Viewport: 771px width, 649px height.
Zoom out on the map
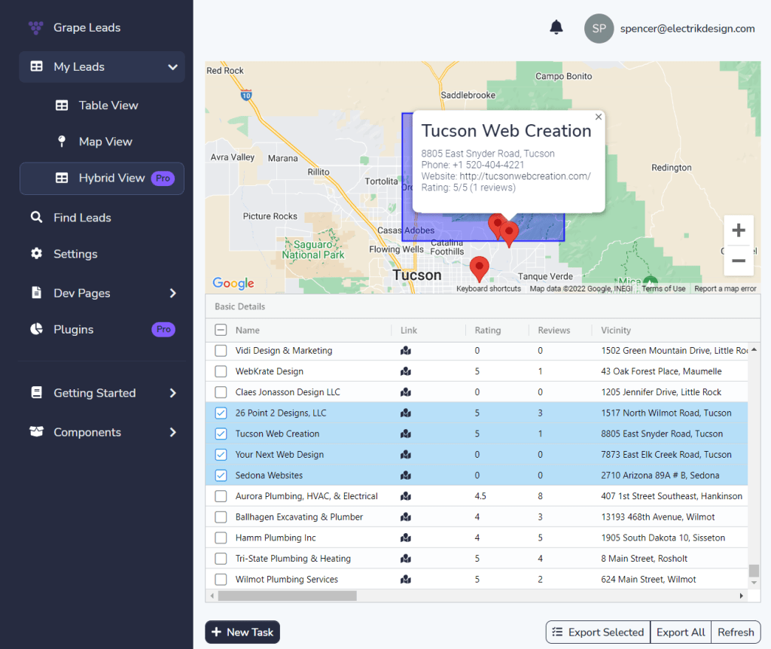(739, 261)
